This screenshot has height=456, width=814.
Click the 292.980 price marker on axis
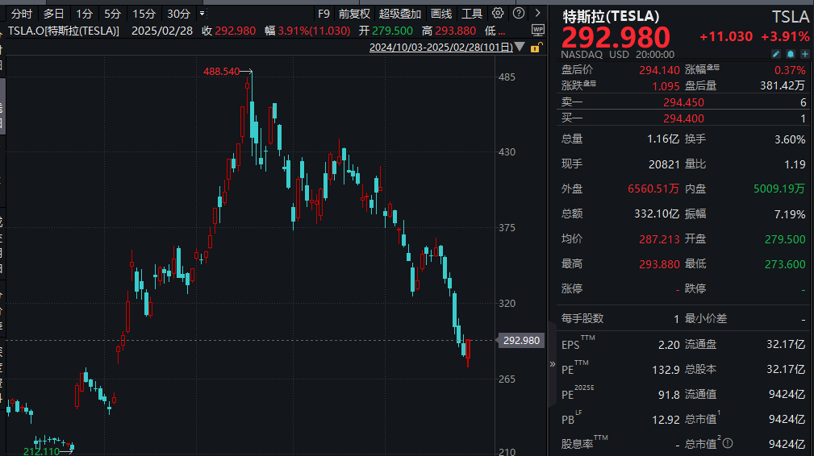pyautogui.click(x=520, y=341)
